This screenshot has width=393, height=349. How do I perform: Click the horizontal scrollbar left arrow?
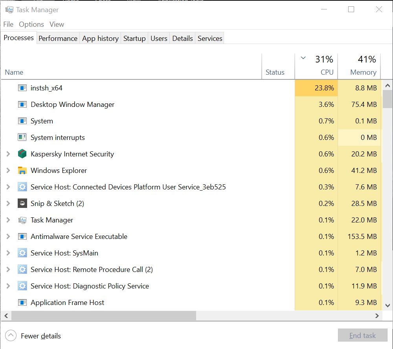pos(6,316)
